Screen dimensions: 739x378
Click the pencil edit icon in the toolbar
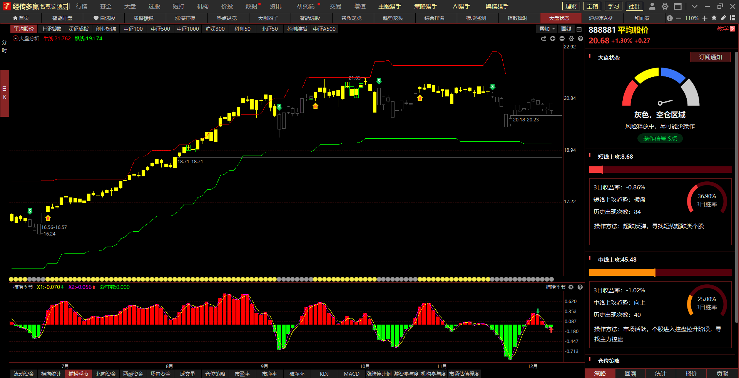[723, 18]
